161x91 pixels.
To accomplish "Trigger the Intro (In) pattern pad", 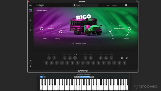I will (49, 58).
